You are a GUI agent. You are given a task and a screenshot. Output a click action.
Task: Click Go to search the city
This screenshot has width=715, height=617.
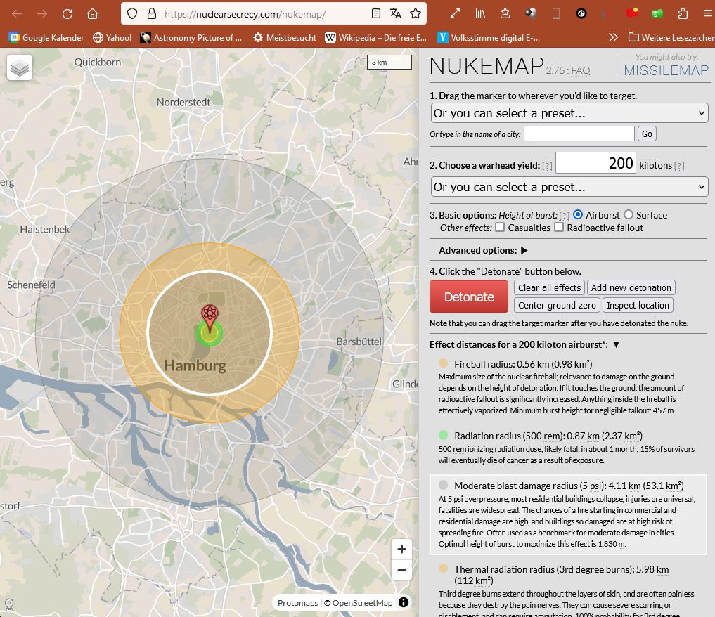click(x=647, y=134)
